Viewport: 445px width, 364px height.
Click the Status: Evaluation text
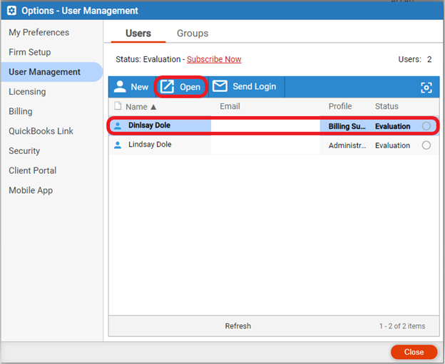coord(148,59)
